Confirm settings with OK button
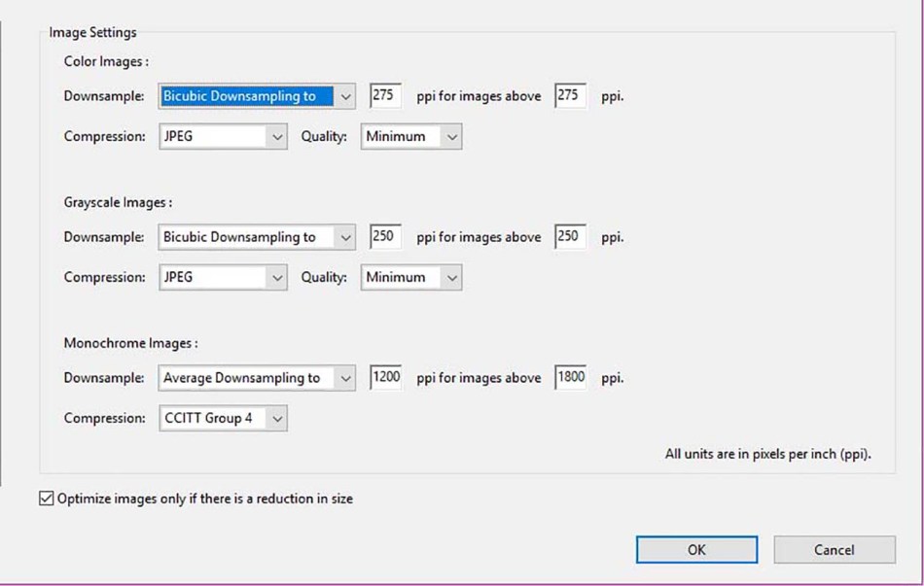Image resolution: width=924 pixels, height=586 pixels. [696, 549]
